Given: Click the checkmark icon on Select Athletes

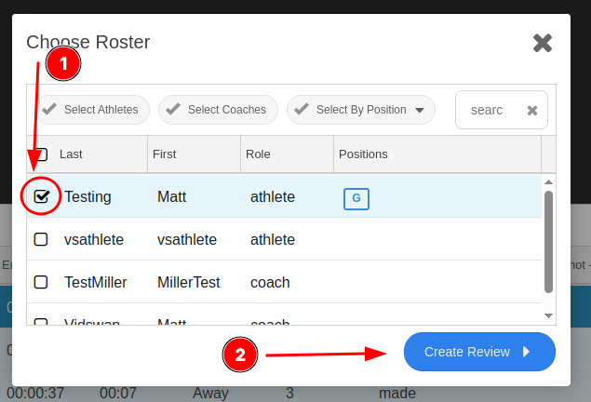Looking at the screenshot, I should [49, 109].
